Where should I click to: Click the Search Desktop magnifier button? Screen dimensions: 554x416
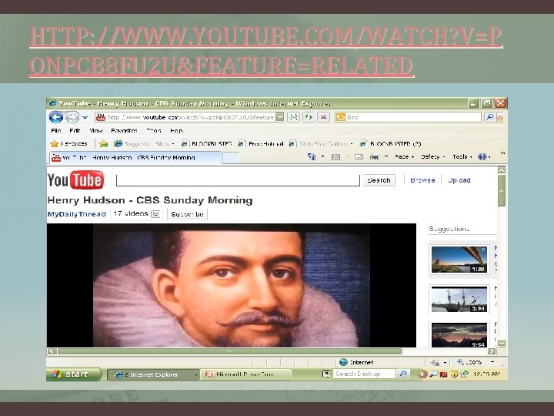click(x=402, y=374)
